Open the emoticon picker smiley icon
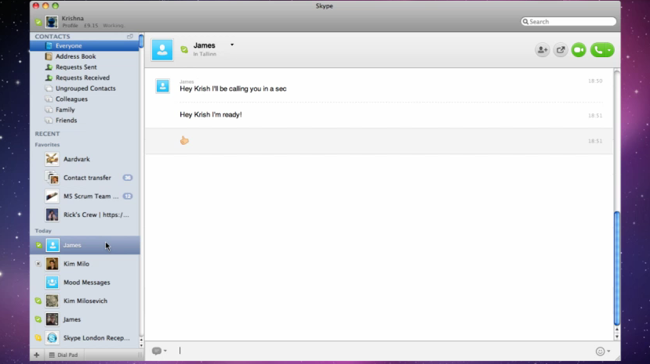This screenshot has width=650, height=364. tap(600, 351)
